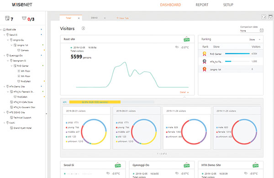
Task: Select HTA_NY-Cafe Store in the tree
Action: tap(23, 102)
